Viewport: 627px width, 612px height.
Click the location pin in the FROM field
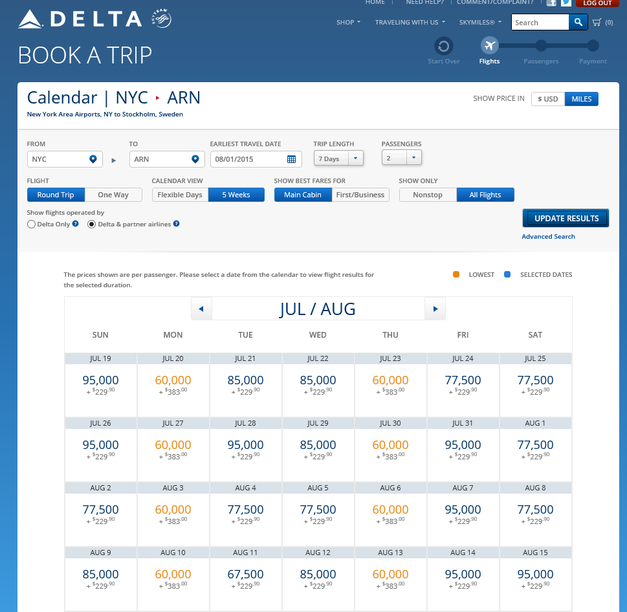(x=93, y=159)
